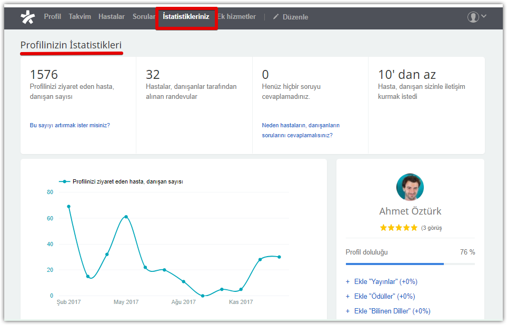Click Ahmet Öztürk's profile photo
Viewport: 507px width, 325px height.
[x=410, y=187]
